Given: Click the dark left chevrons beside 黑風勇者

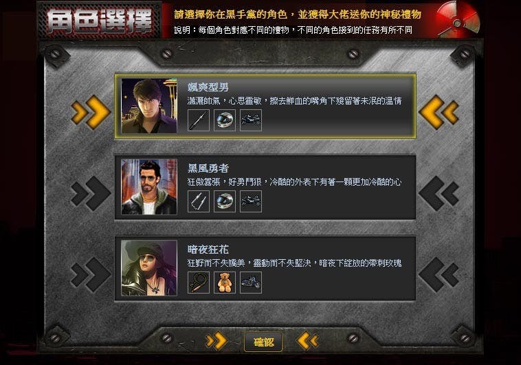Looking at the screenshot, I should click(x=439, y=193).
